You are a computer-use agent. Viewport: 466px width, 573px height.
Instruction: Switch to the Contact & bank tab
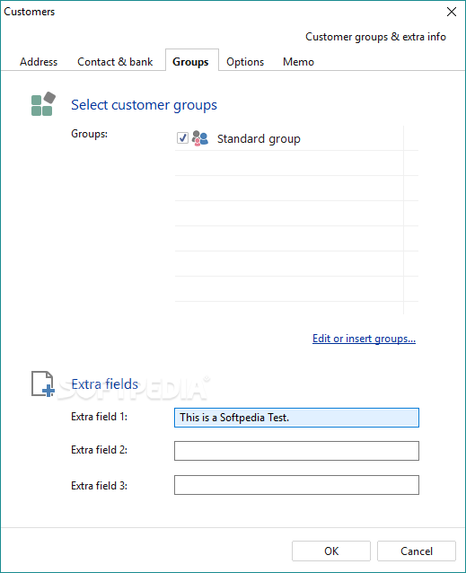pos(115,62)
